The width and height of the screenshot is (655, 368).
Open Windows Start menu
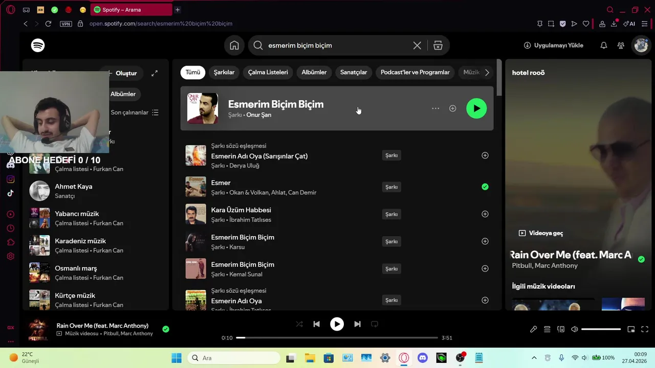point(177,358)
